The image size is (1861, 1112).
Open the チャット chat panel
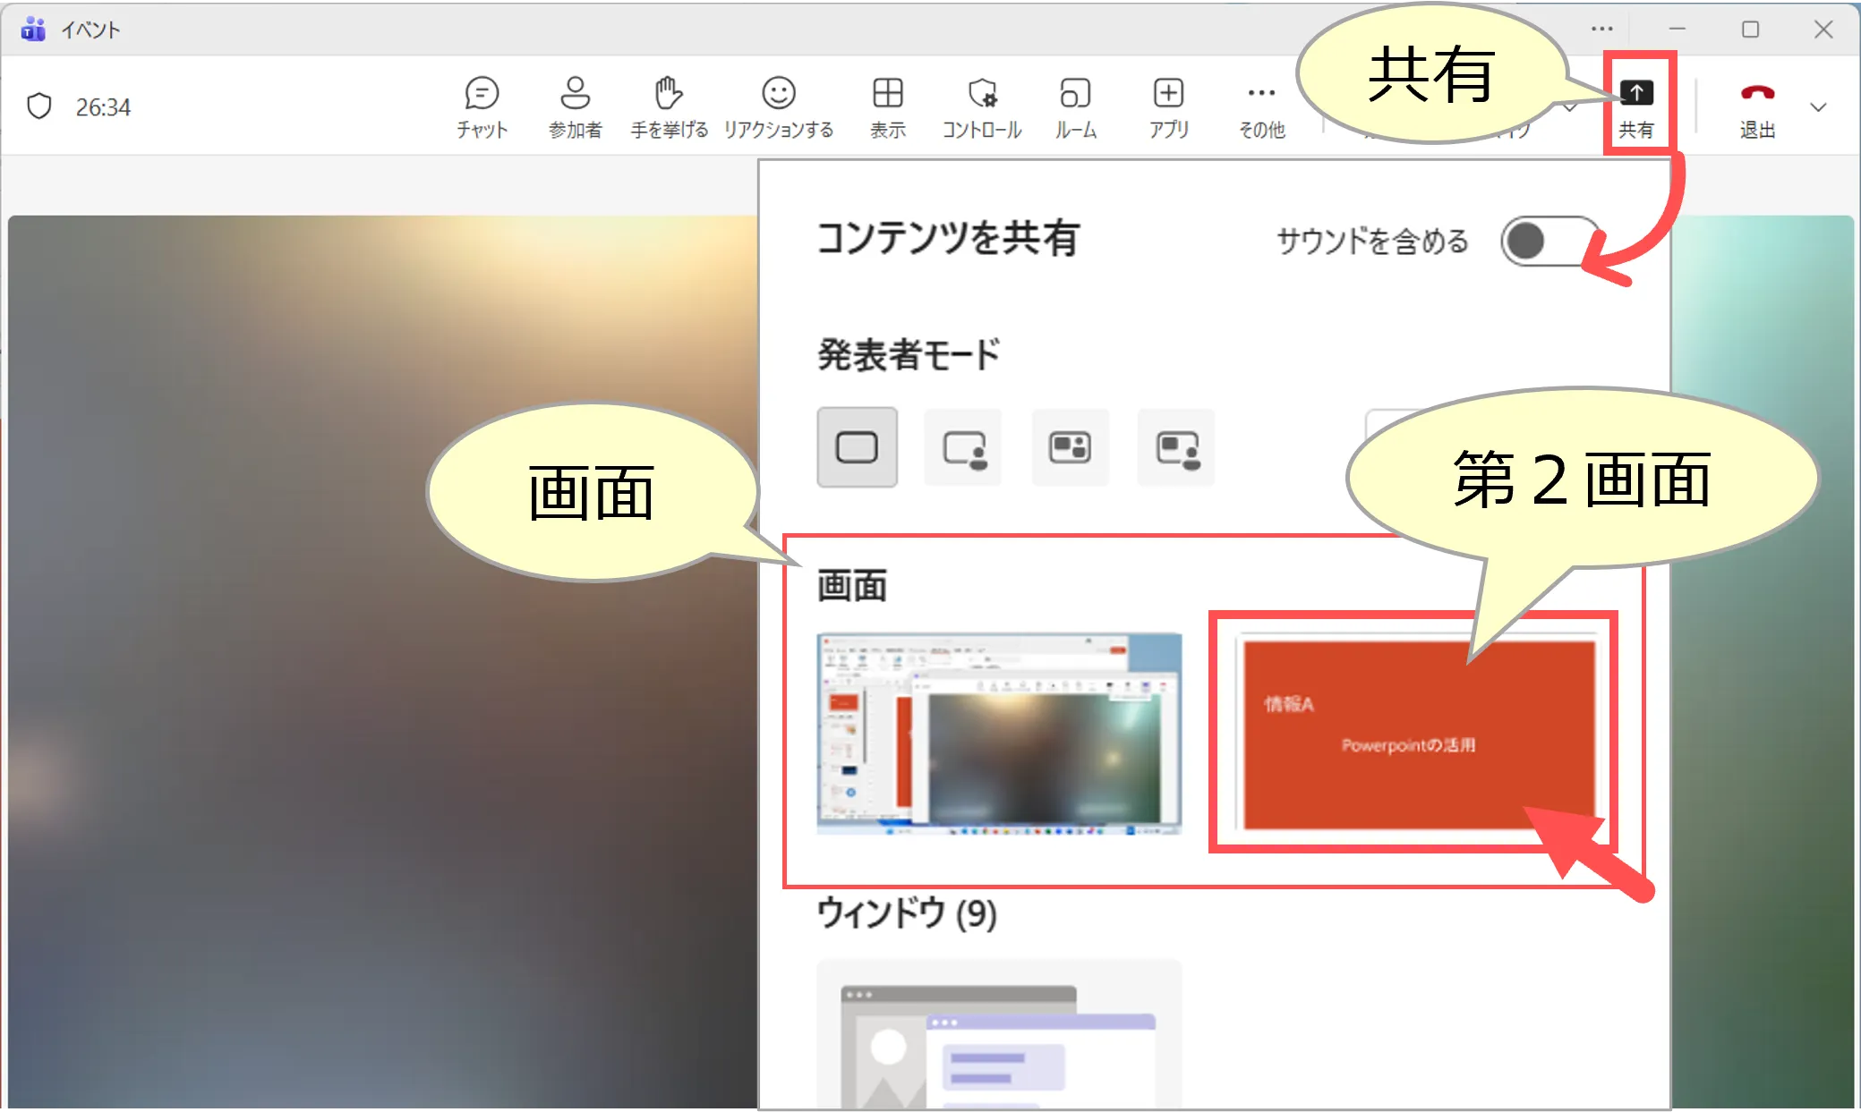pos(482,106)
